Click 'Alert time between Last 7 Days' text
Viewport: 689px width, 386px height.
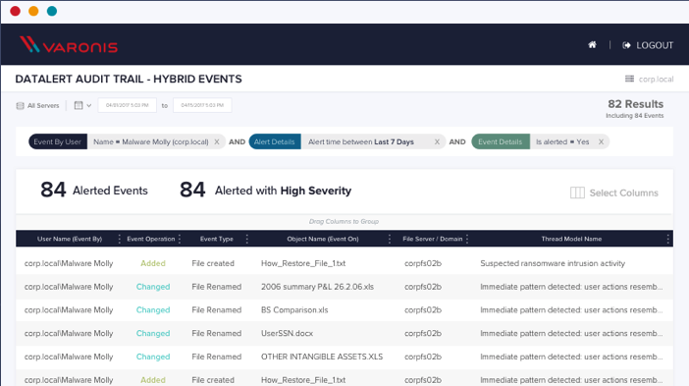coord(361,142)
